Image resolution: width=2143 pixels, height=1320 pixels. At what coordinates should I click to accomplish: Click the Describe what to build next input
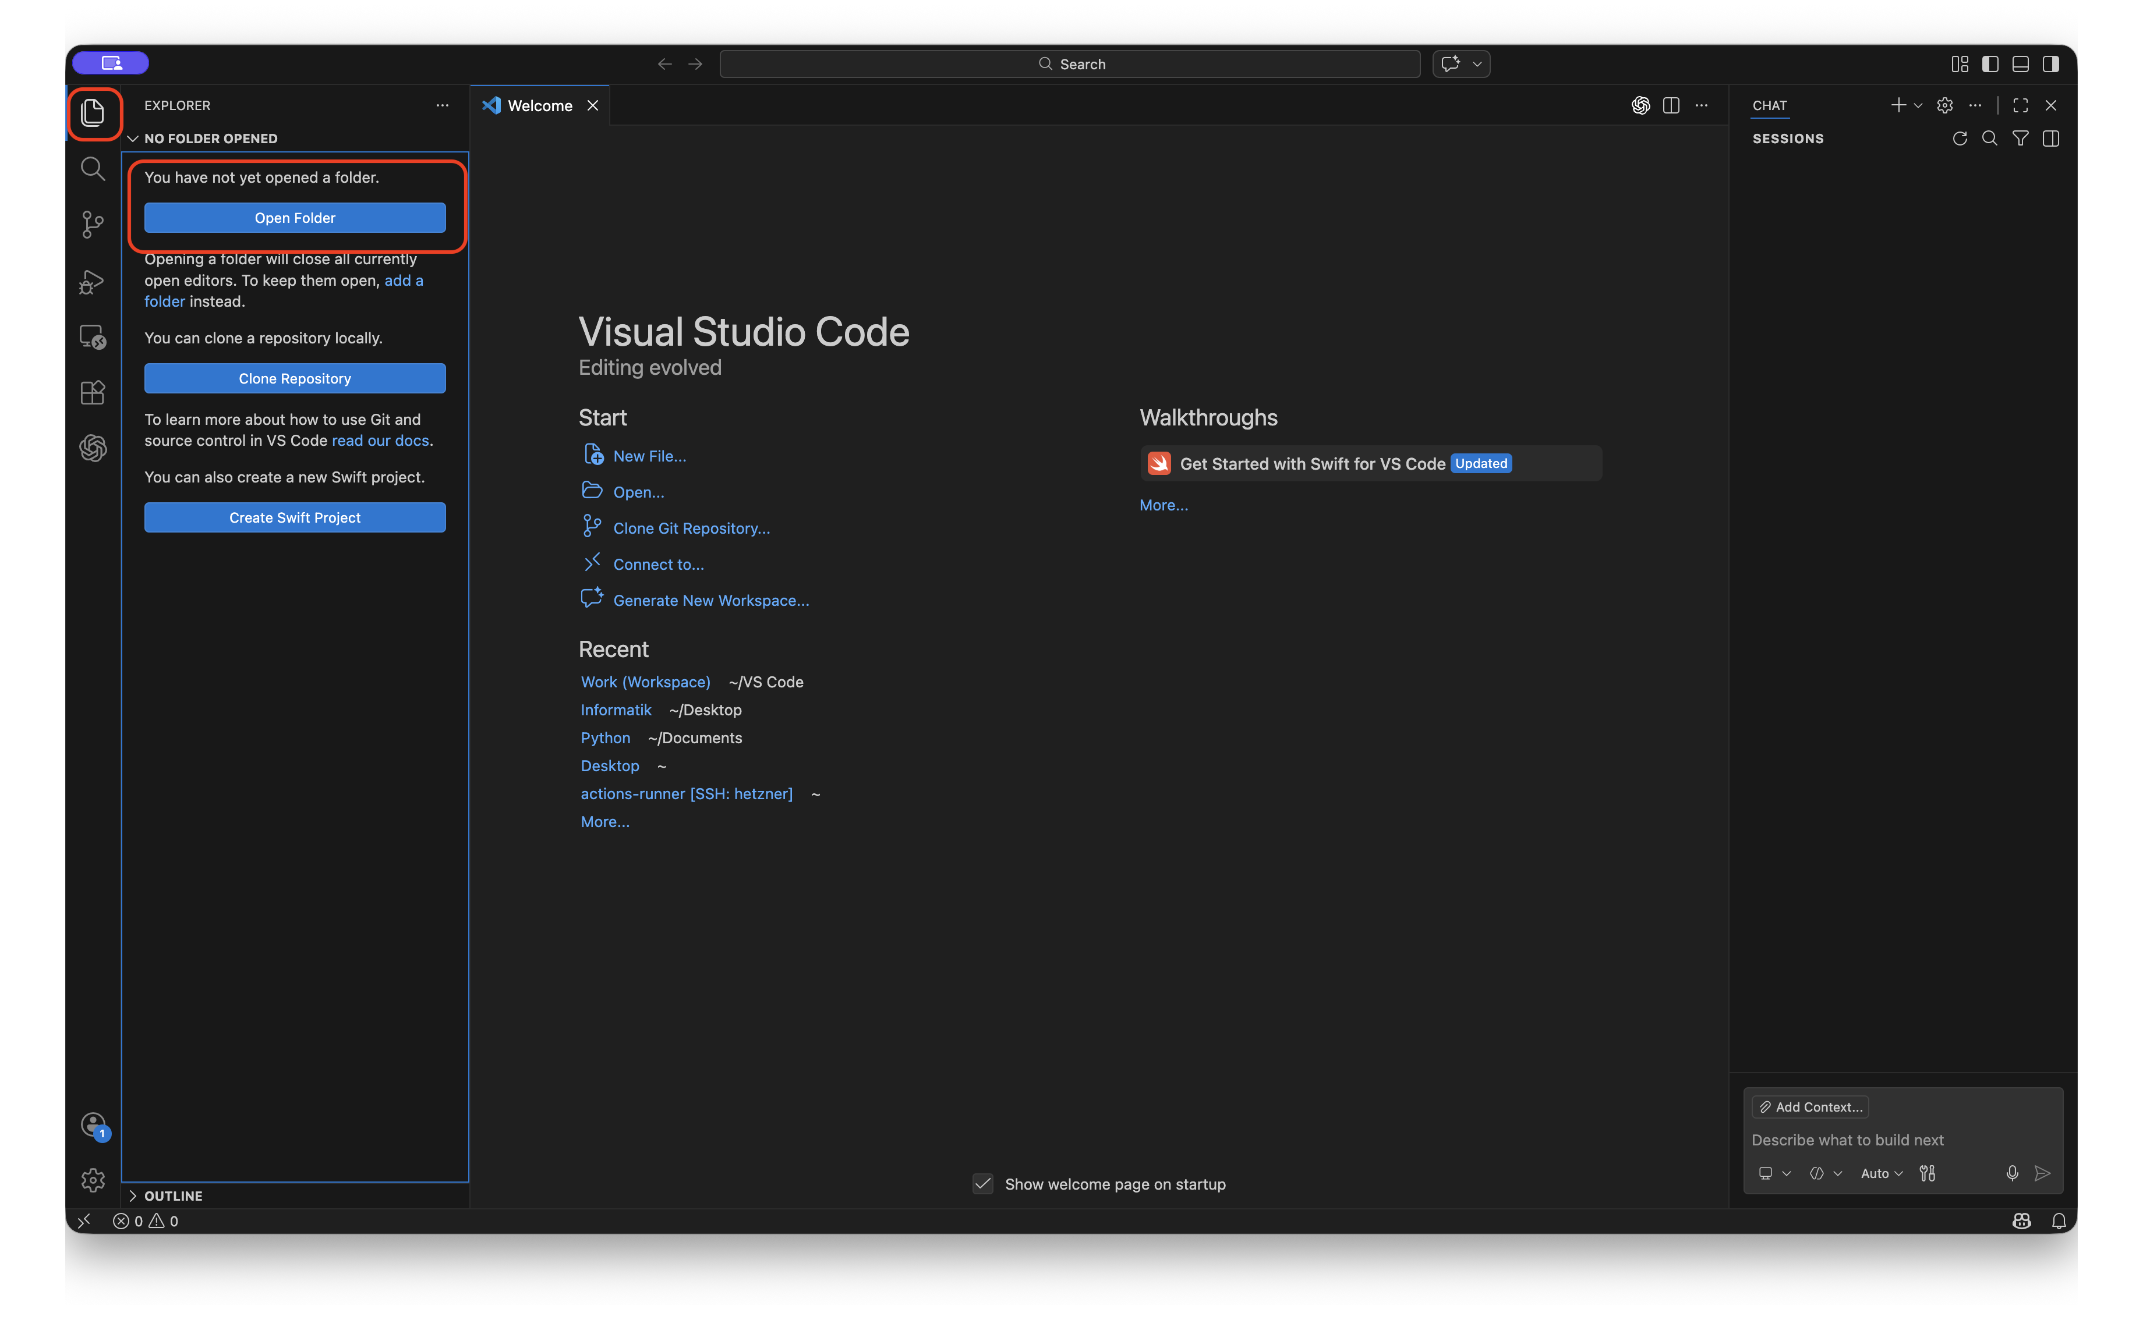pyautogui.click(x=1902, y=1140)
